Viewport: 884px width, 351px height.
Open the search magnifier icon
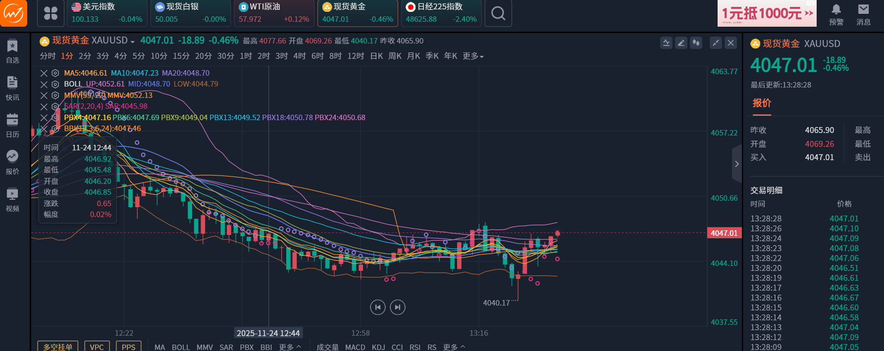498,13
